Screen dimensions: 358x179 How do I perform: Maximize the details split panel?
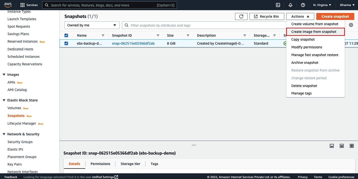352,146
